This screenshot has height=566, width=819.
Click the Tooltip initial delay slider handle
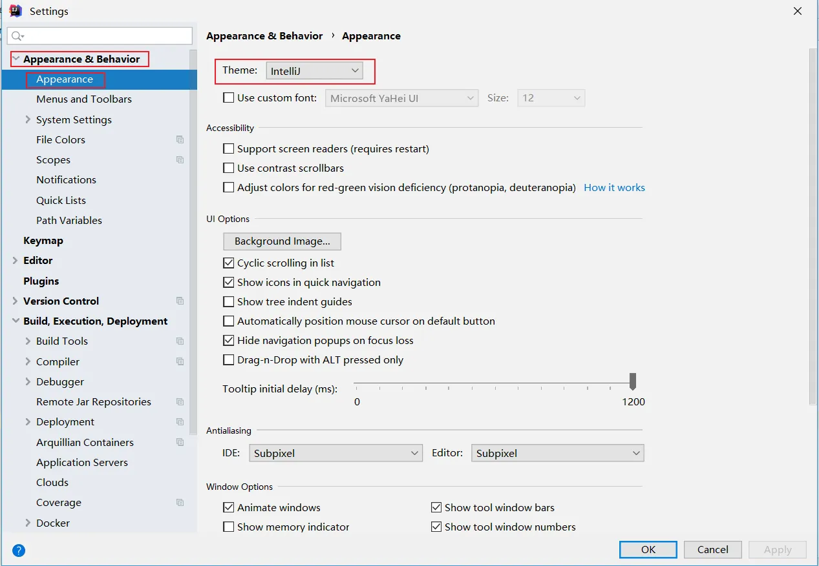pos(633,381)
